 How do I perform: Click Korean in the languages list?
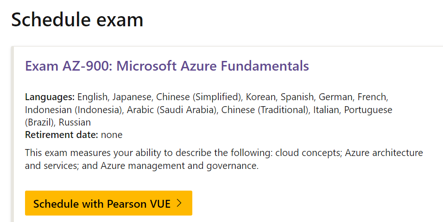[260, 97]
